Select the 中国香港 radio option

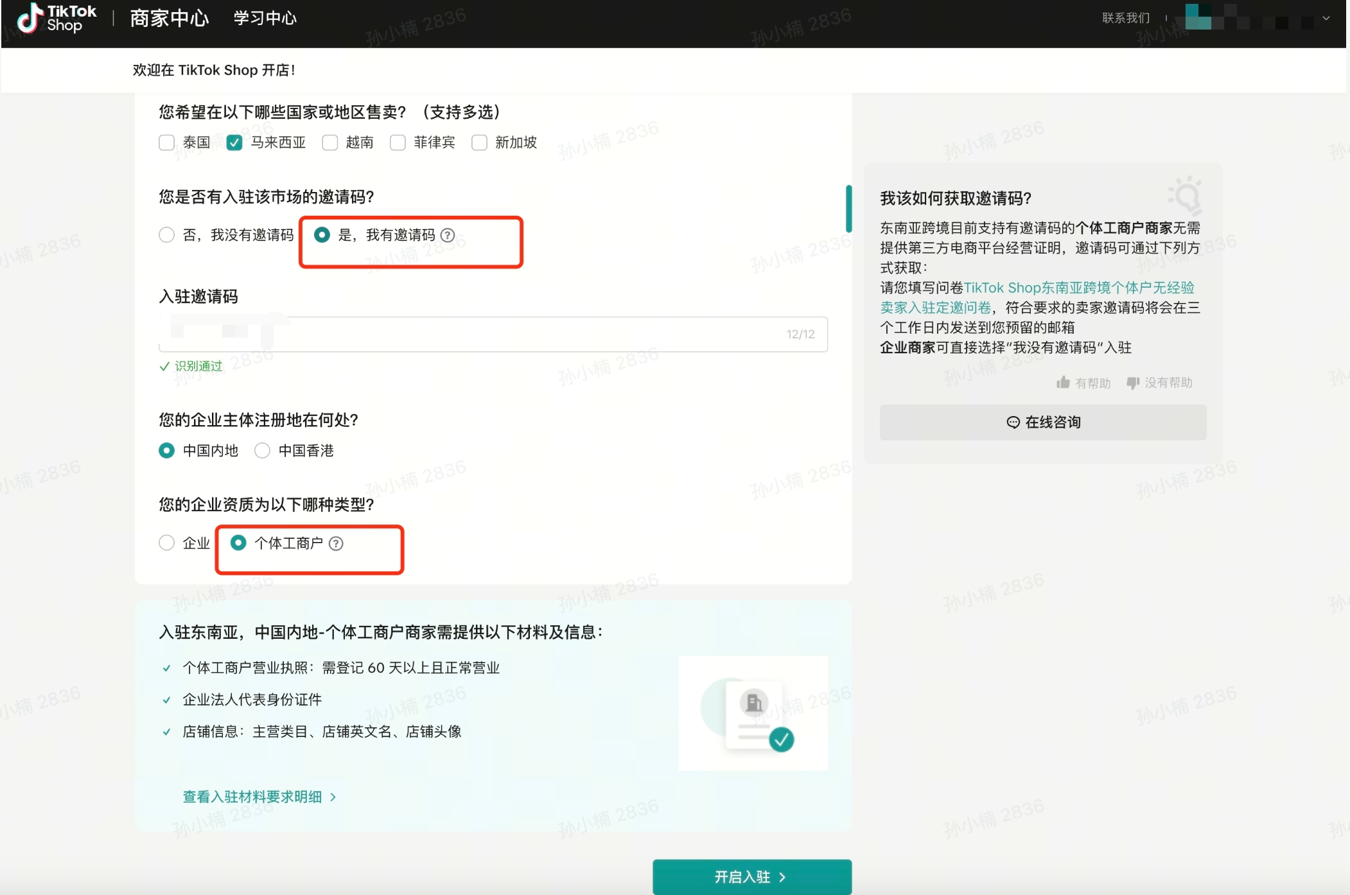[261, 450]
